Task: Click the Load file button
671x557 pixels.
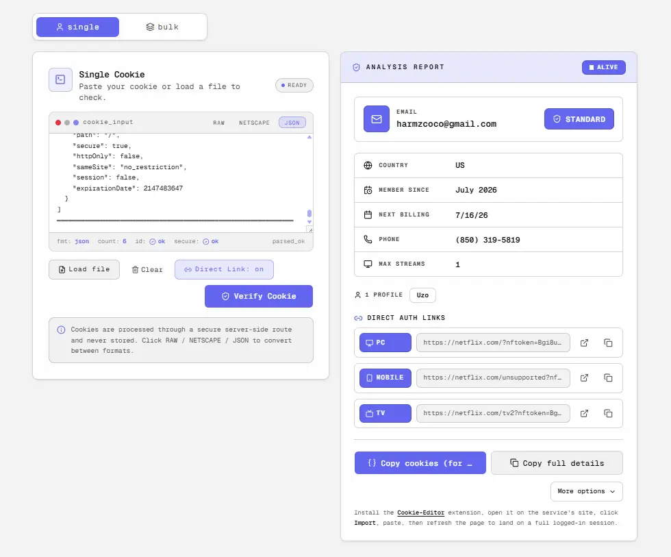Action: pyautogui.click(x=84, y=269)
